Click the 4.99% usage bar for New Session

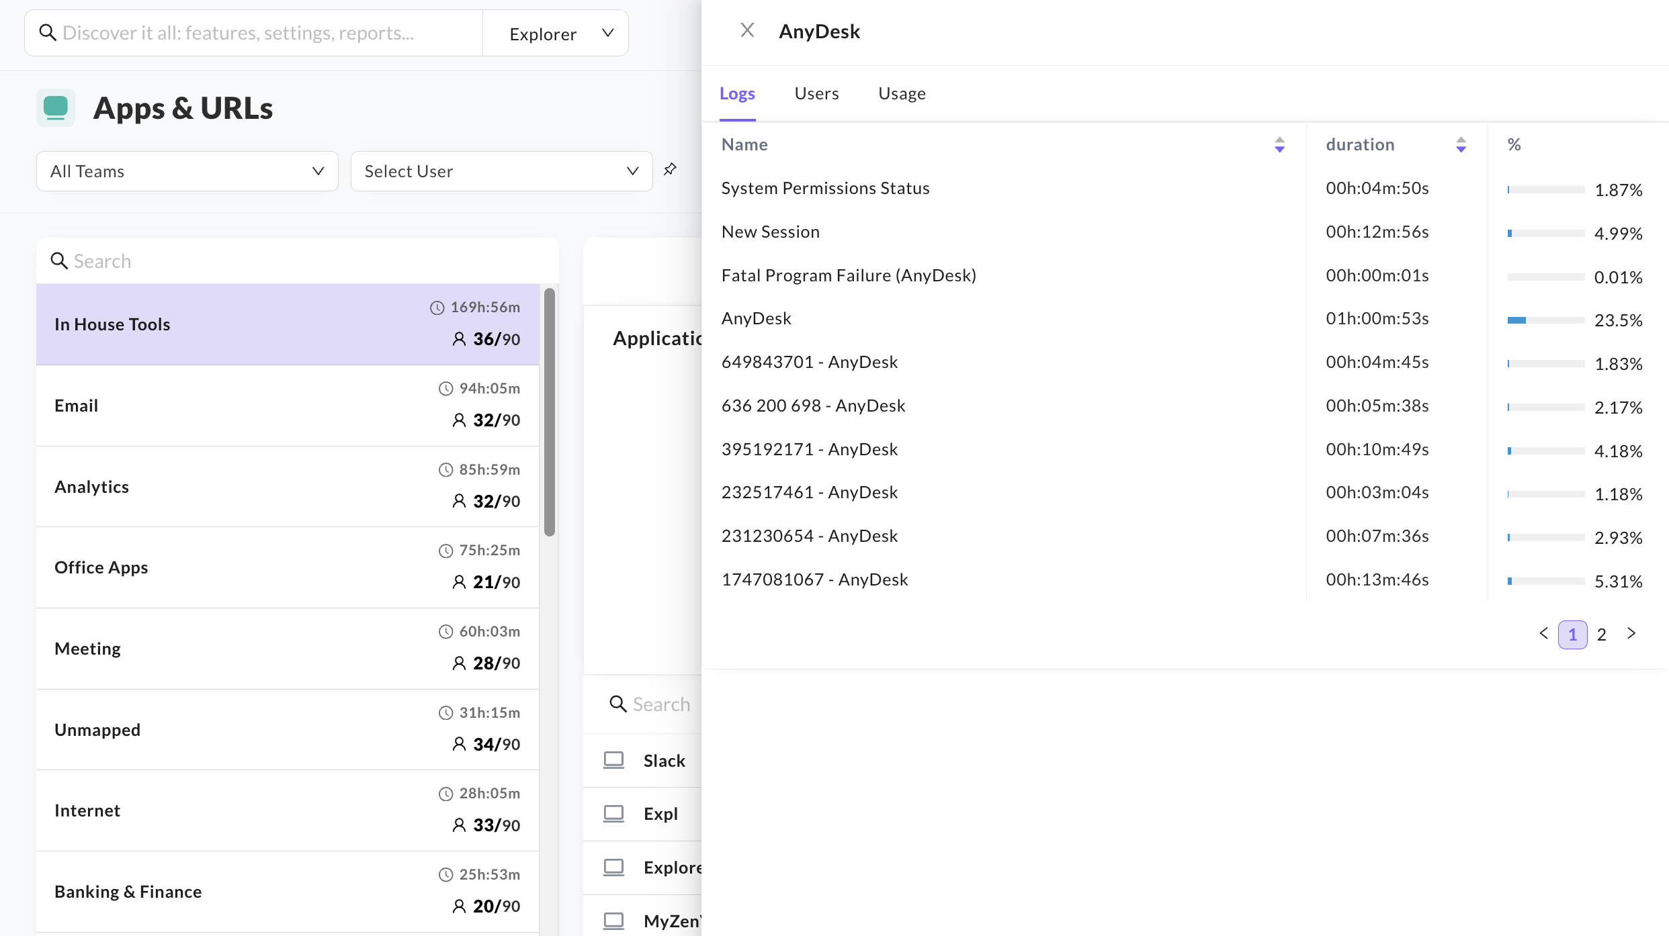coord(1546,234)
